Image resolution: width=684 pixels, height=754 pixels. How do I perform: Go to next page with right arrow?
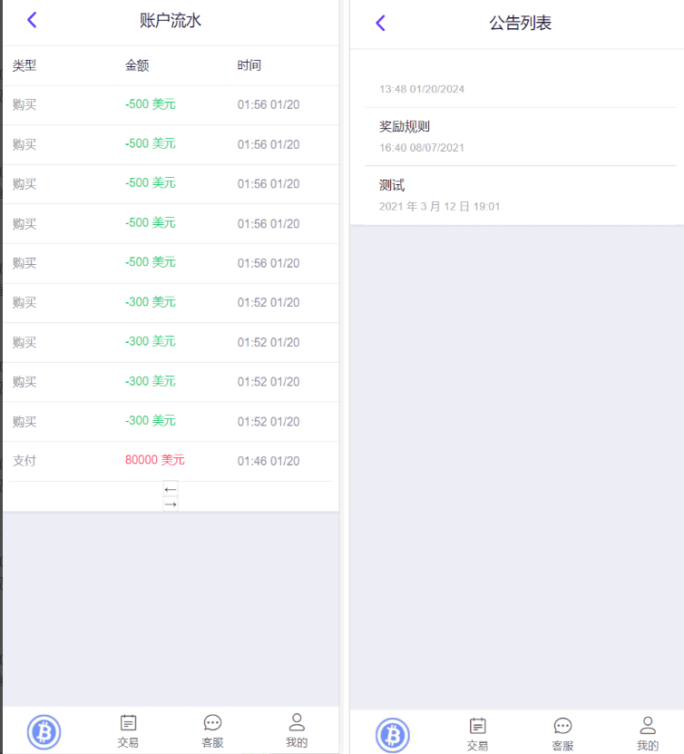point(171,504)
